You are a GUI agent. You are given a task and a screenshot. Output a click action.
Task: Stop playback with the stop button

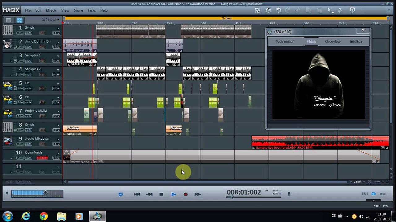[x=161, y=194]
